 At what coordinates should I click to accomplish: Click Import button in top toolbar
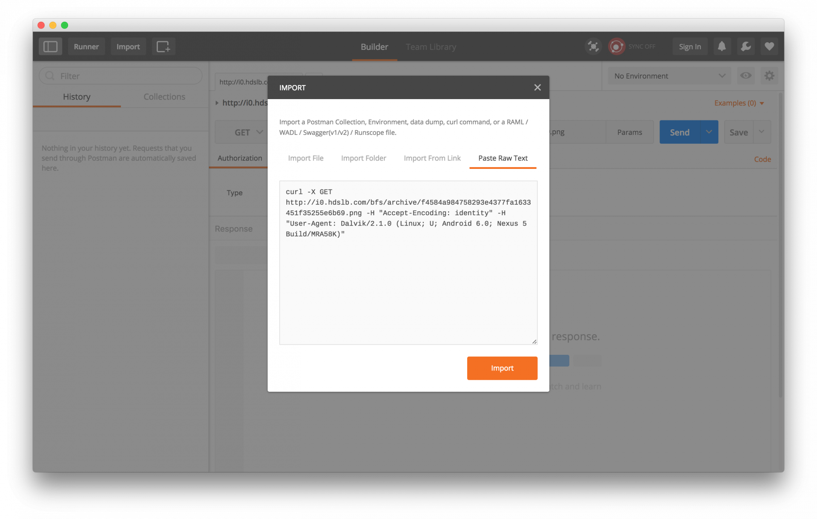[128, 46]
